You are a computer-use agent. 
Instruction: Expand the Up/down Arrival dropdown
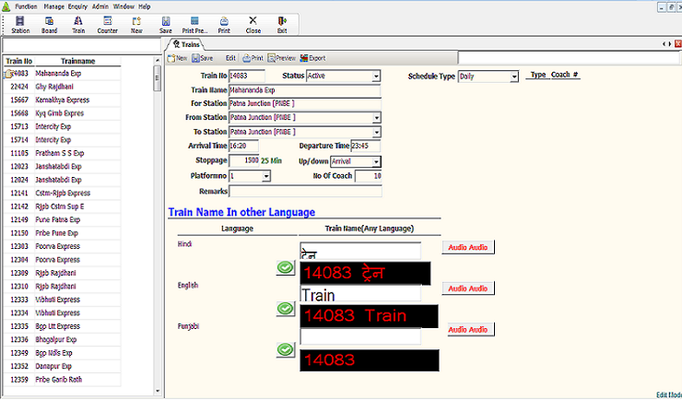click(x=376, y=161)
